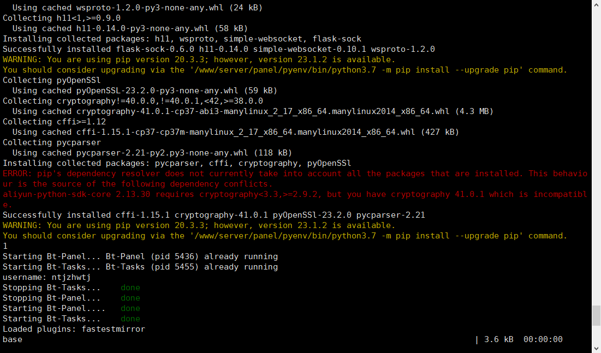Viewport: 601px width, 353px height.
Task: Click the "Loaded plugins: fastestmirror" line
Action: tap(74, 329)
